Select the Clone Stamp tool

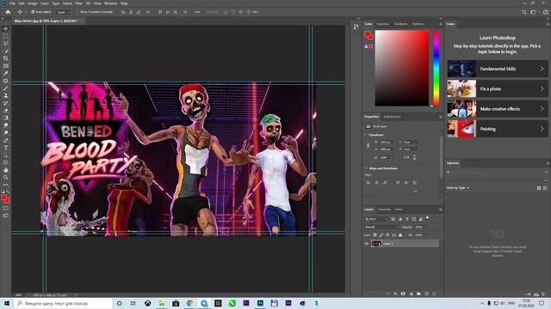click(x=6, y=95)
